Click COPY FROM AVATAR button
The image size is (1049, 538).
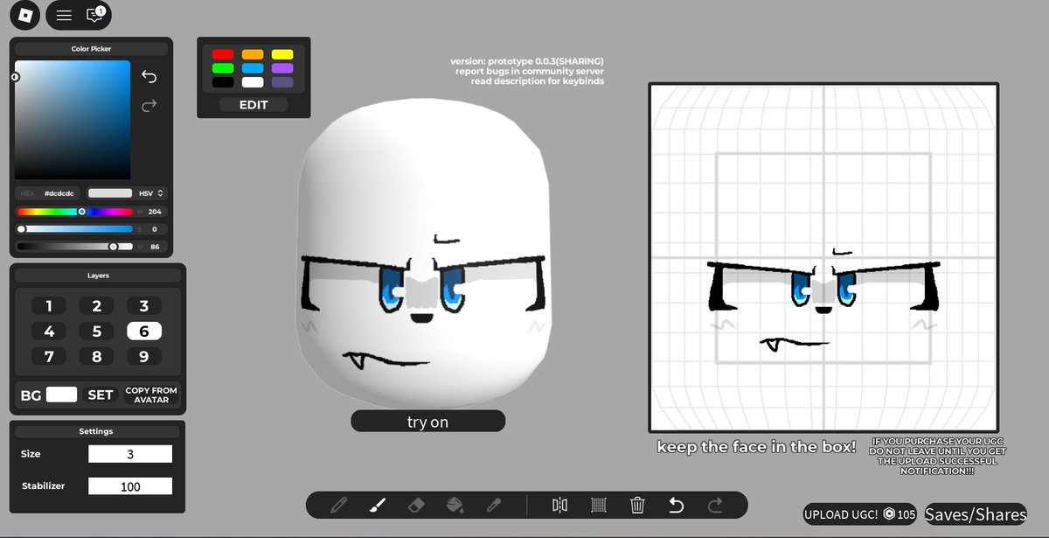(151, 395)
